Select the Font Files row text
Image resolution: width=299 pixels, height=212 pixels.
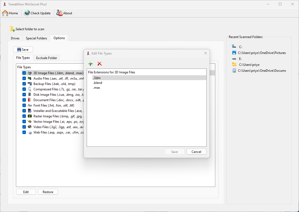pos(54,105)
